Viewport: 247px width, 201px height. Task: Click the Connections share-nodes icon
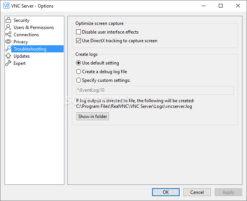tap(8, 34)
